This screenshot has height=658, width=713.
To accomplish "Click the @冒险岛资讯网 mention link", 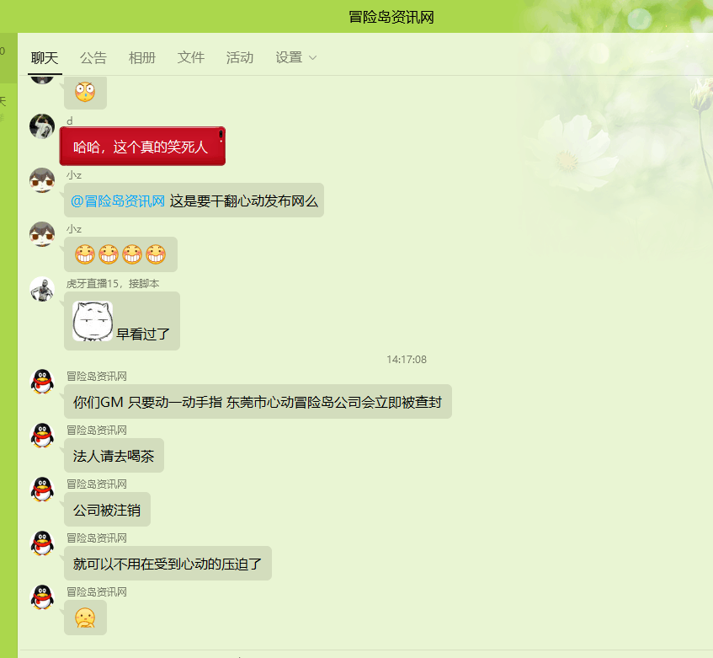I will [118, 201].
